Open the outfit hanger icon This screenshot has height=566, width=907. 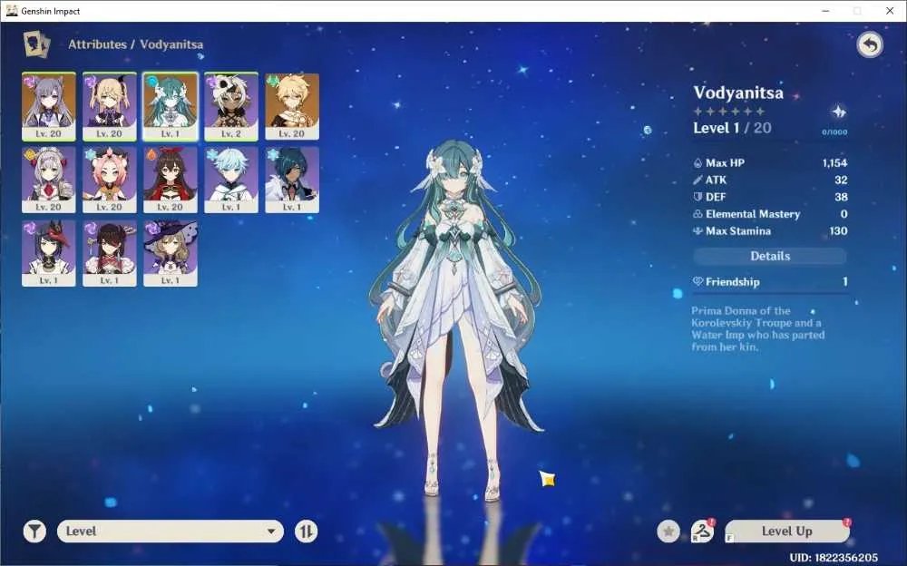[702, 531]
